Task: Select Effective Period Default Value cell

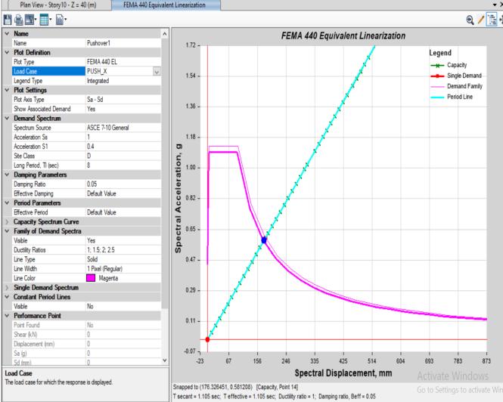Action: point(123,212)
